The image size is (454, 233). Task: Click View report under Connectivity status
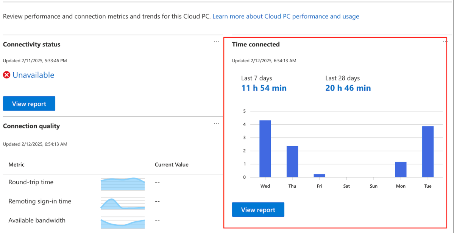pos(29,103)
